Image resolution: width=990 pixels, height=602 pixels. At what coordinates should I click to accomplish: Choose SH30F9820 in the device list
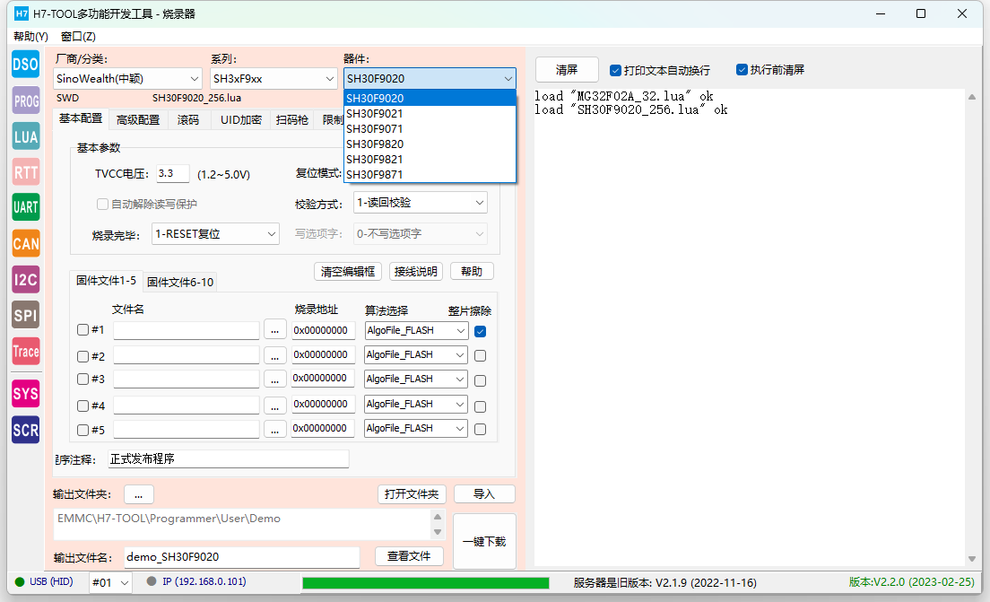pyautogui.click(x=430, y=144)
